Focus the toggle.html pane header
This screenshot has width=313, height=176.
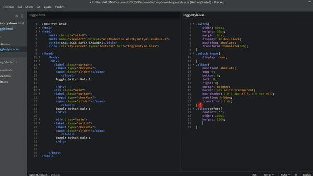37,15
